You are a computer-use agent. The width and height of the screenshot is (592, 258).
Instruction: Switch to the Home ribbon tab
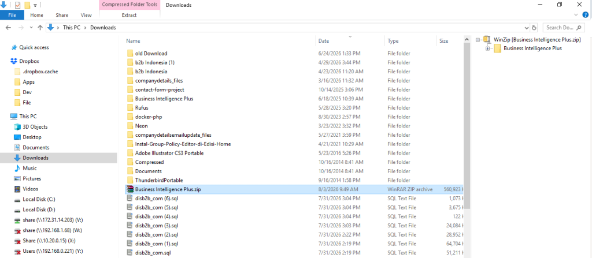(36, 15)
